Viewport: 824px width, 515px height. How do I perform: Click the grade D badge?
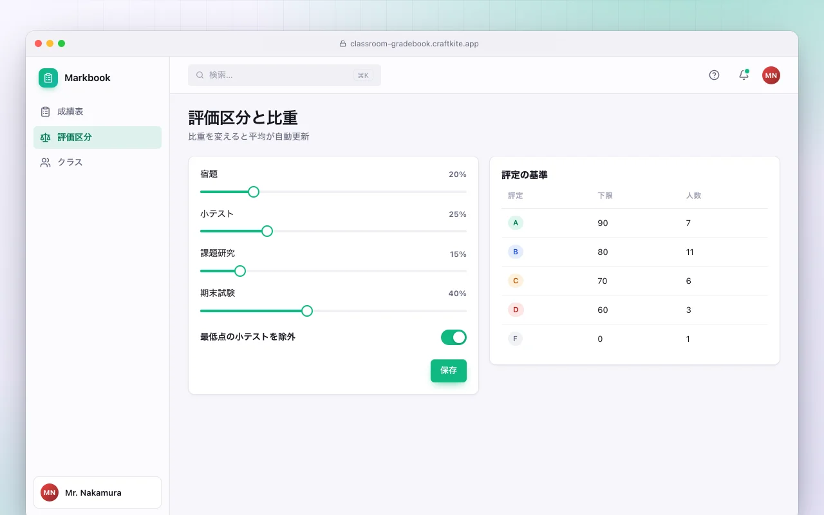pos(516,310)
